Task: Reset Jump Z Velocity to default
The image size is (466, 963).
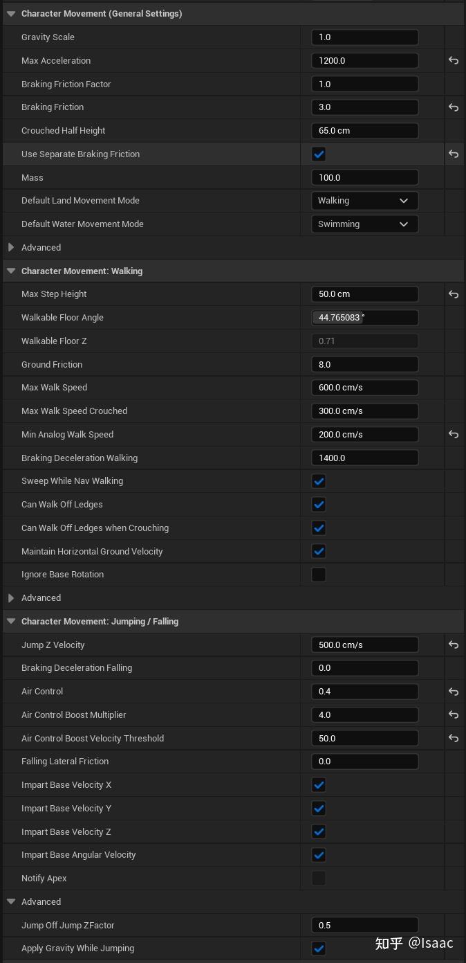Action: point(454,645)
